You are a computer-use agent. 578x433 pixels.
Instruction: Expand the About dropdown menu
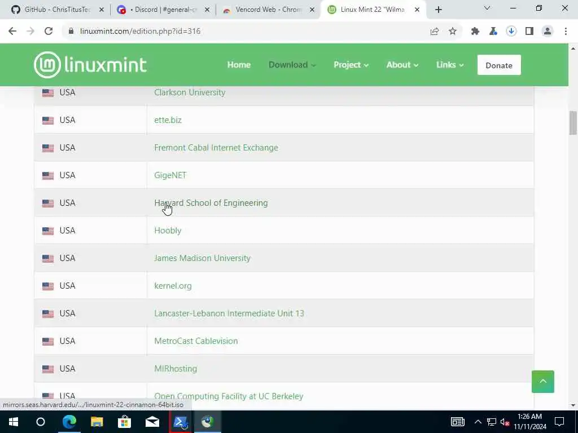coord(402,65)
